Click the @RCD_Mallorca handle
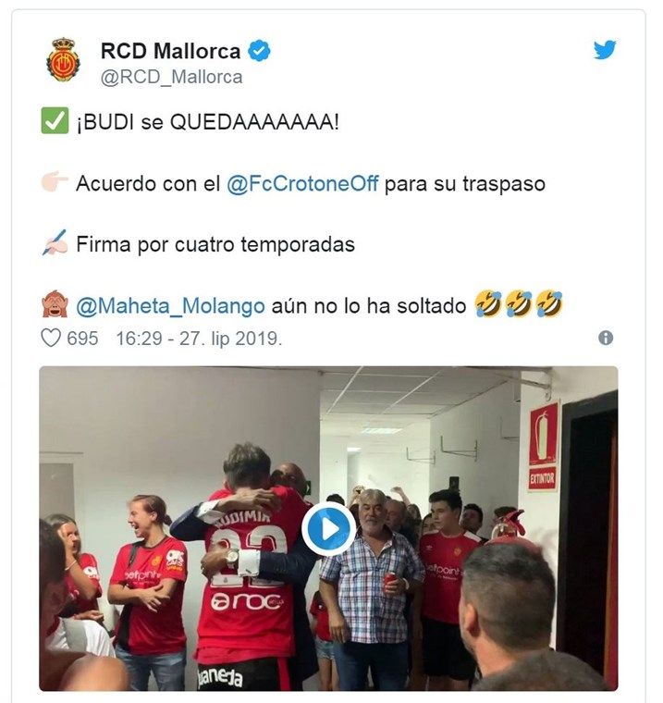This screenshot has width=663, height=703. [171, 77]
